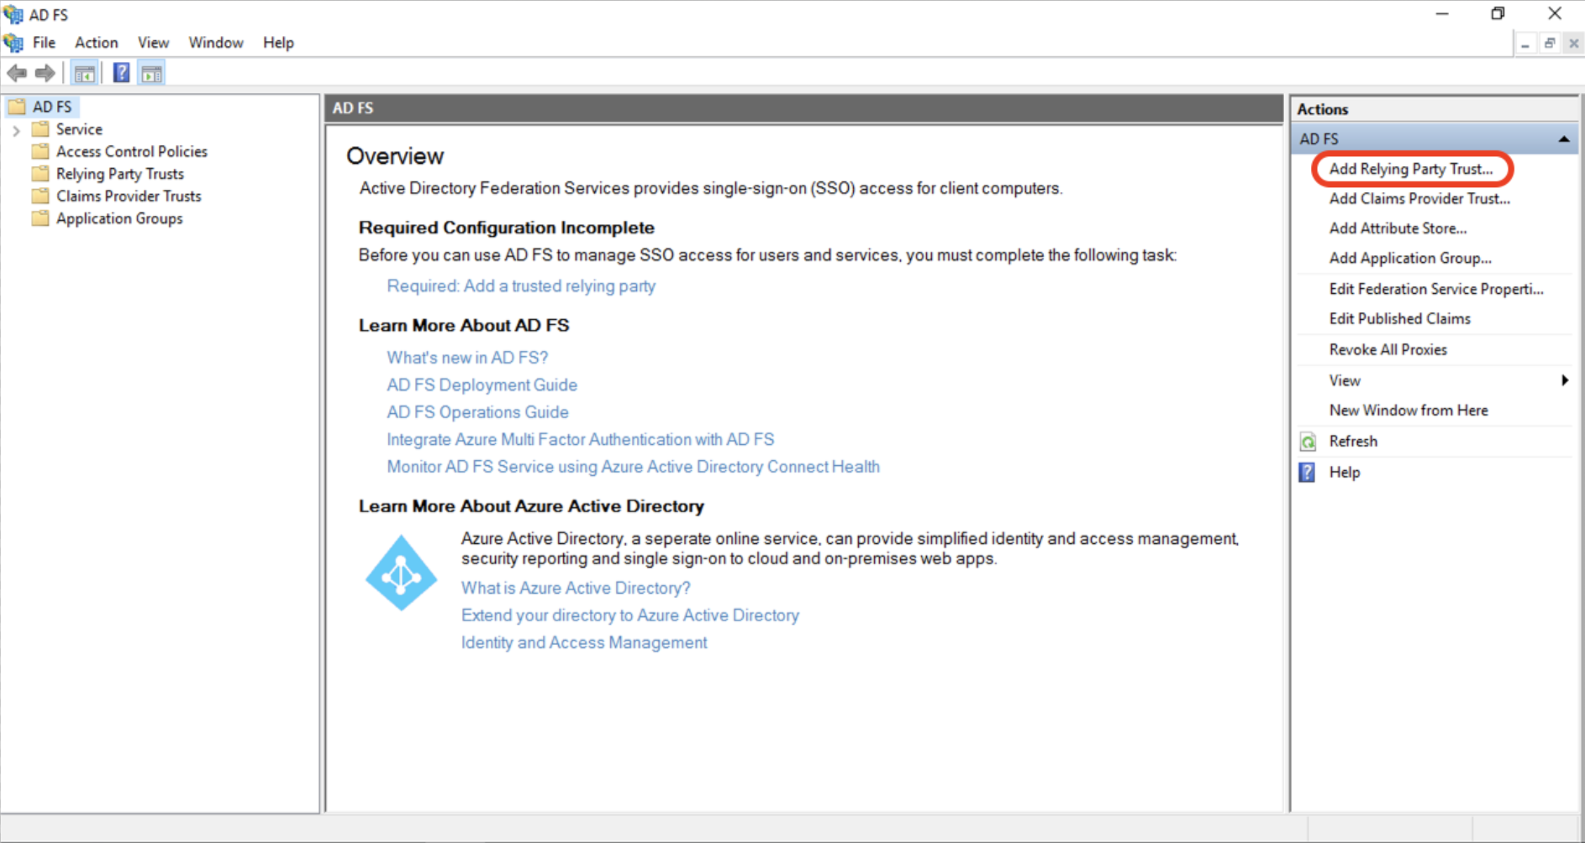Viewport: 1585px width, 843px height.
Task: Collapse the AD FS section in Actions pane
Action: [1563, 139]
